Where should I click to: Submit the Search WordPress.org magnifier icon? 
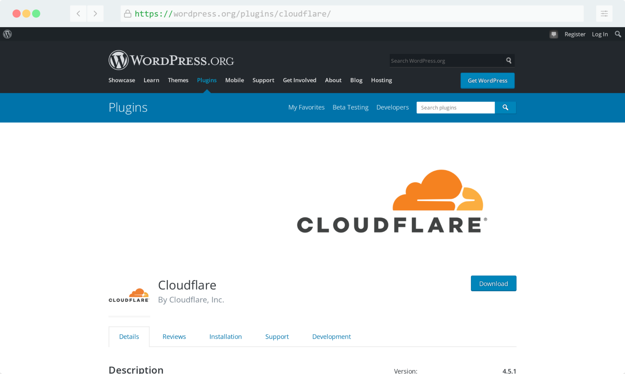509,60
